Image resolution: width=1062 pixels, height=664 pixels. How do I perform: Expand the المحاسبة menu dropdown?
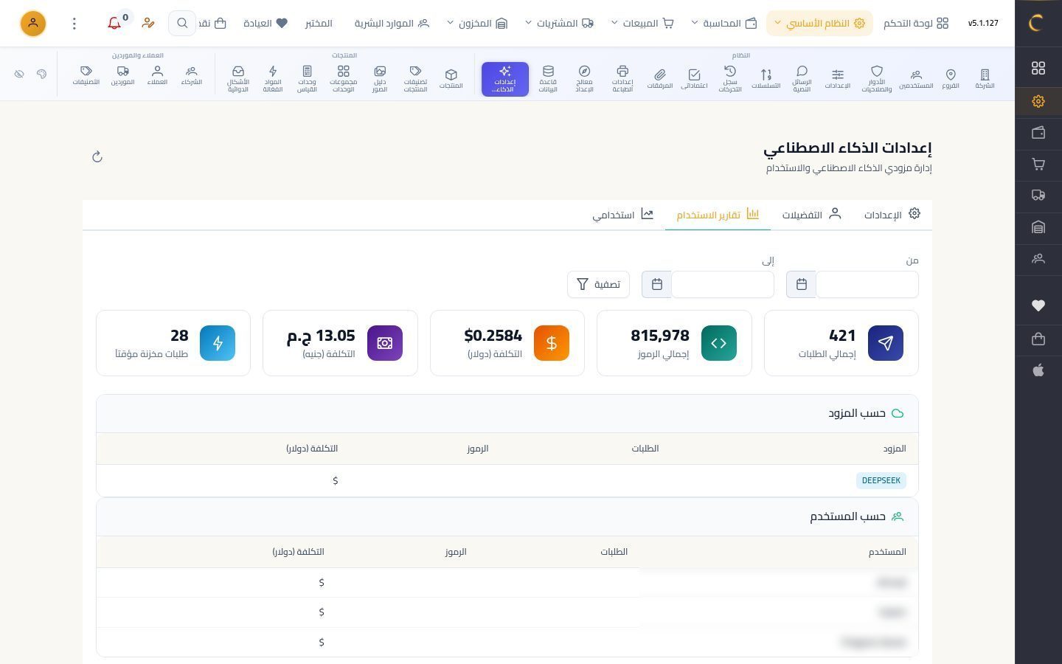tap(724, 24)
